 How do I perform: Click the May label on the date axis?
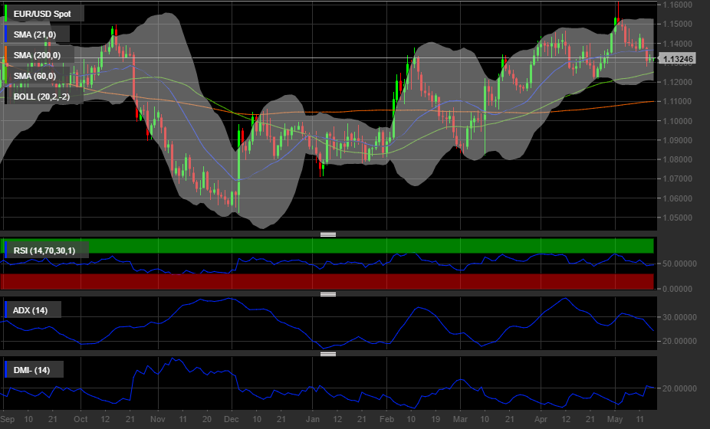pos(615,420)
